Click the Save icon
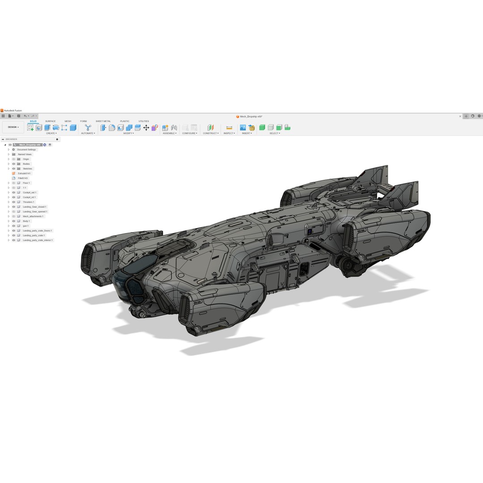483x483 pixels. click(18, 116)
